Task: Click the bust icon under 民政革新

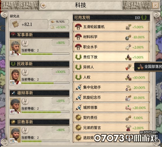Action: [x=25, y=72]
